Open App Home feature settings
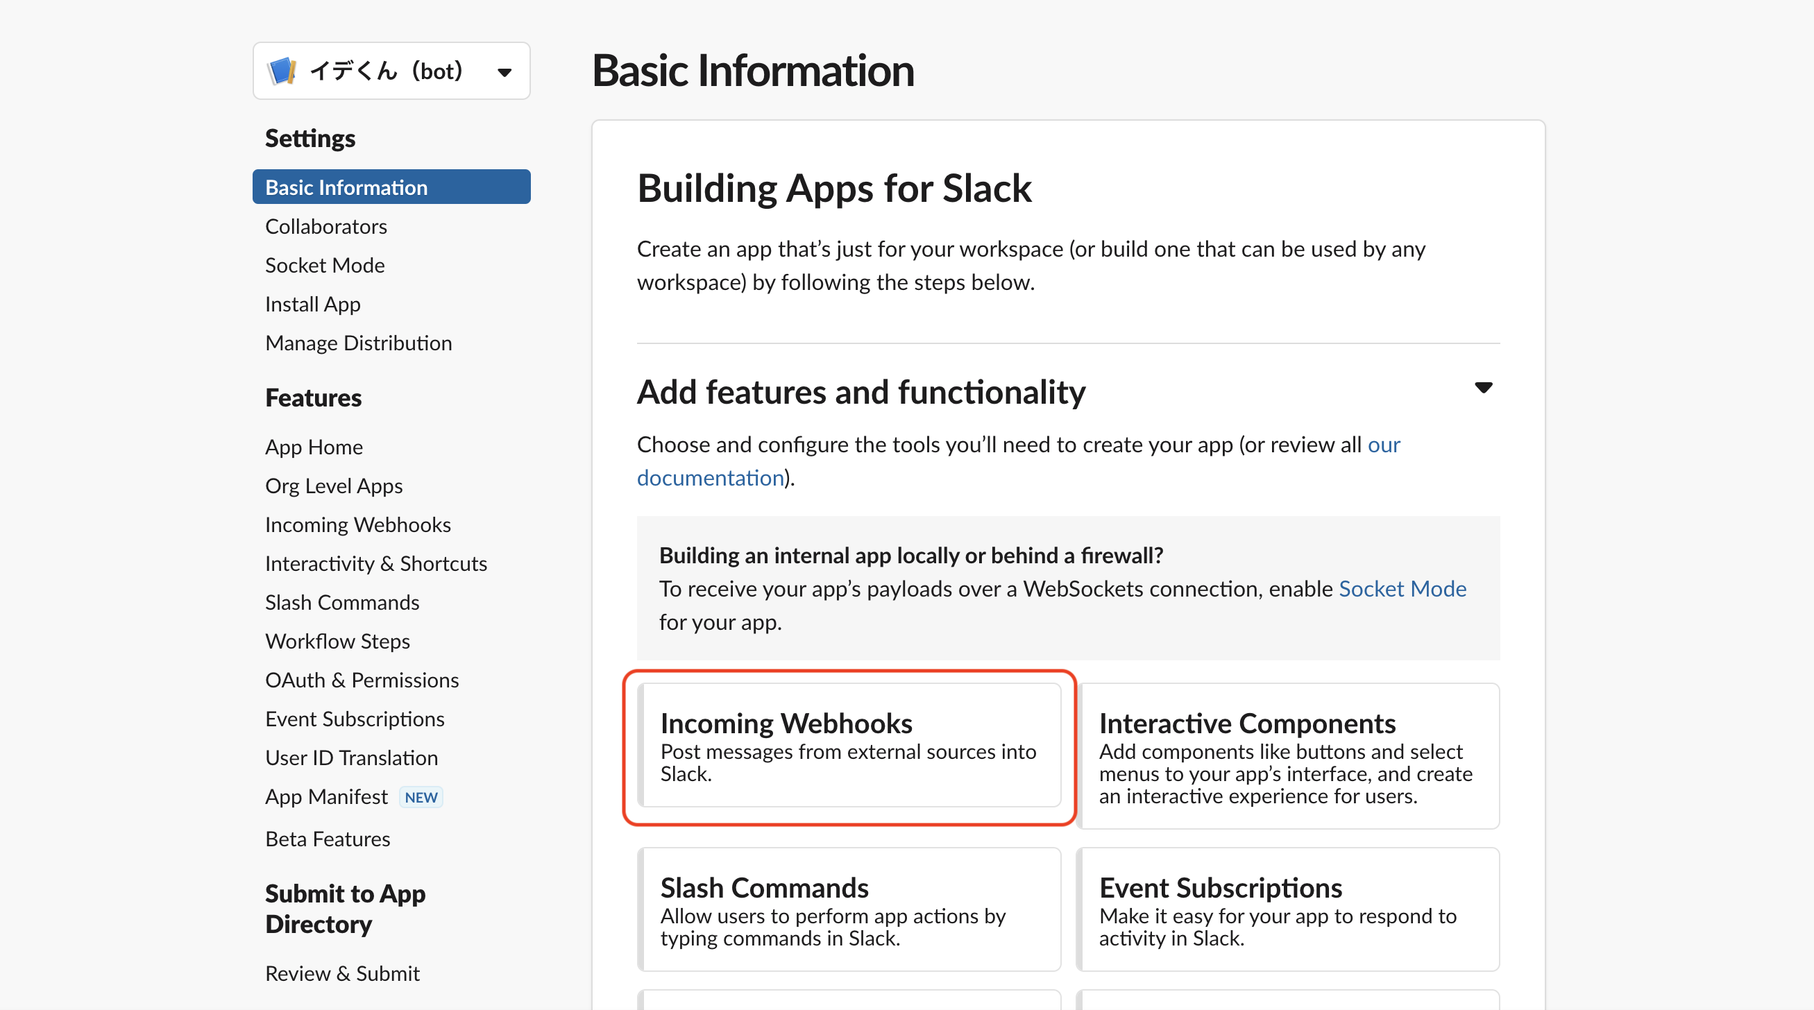 [x=314, y=446]
